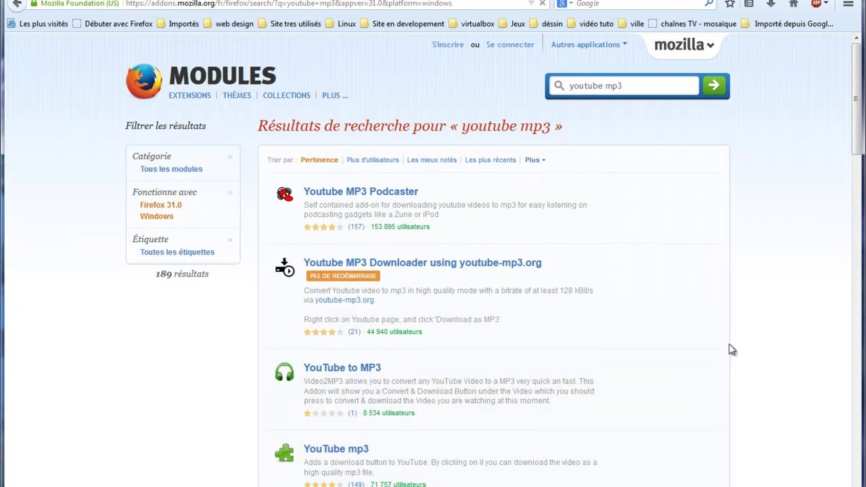866x487 pixels.
Task: Follow the youtube-mp3.org link in description
Action: point(344,300)
